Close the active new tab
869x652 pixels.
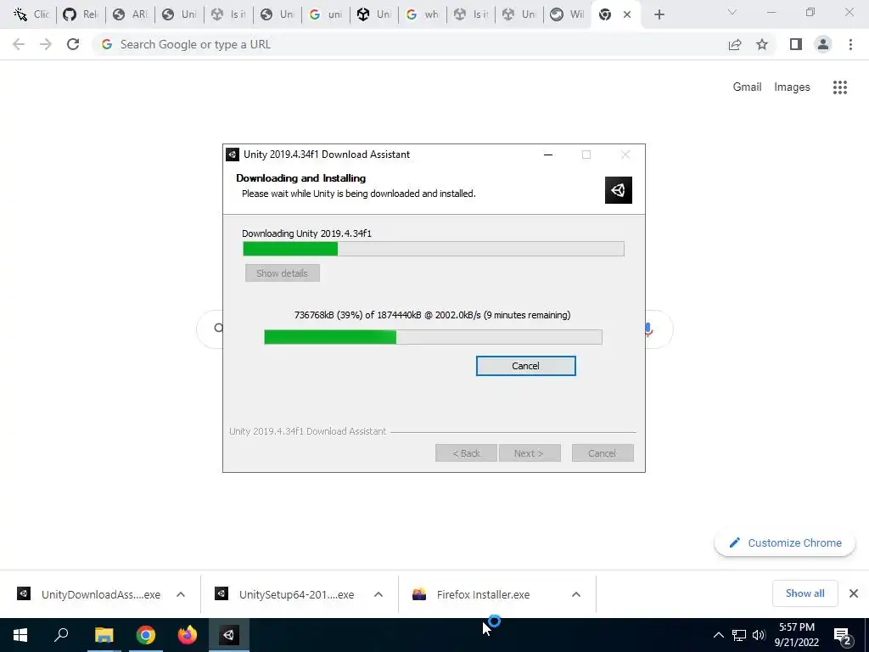tap(627, 14)
